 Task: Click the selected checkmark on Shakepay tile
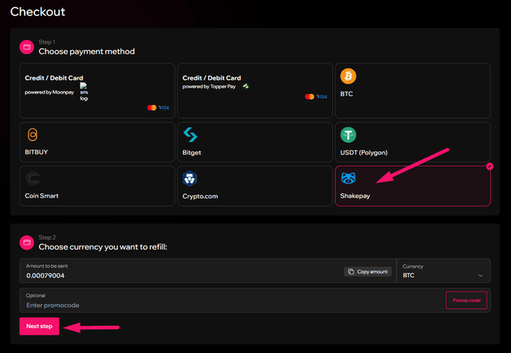(x=489, y=167)
